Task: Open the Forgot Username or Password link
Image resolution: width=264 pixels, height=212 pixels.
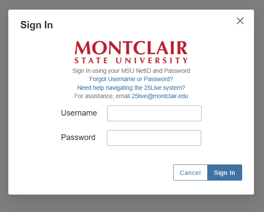Action: (x=131, y=79)
